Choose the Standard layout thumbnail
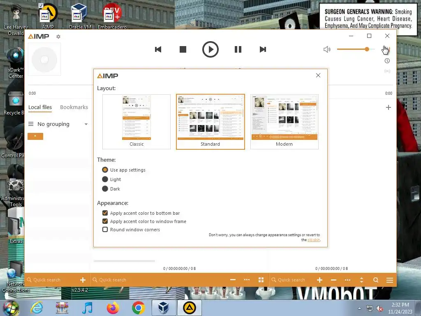The image size is (421, 316). point(210,122)
